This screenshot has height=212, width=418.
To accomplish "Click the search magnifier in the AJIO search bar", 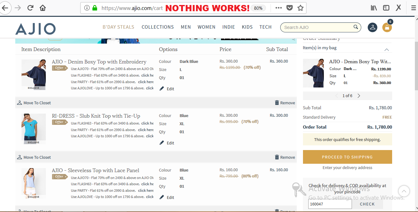I will pyautogui.click(x=356, y=27).
